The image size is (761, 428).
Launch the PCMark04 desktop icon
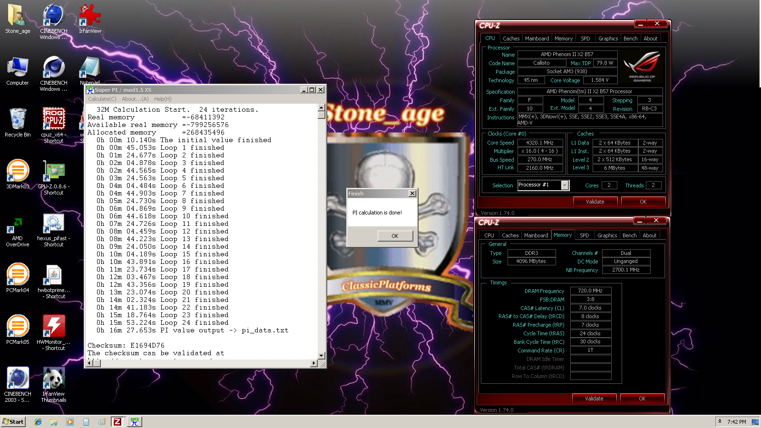click(18, 278)
